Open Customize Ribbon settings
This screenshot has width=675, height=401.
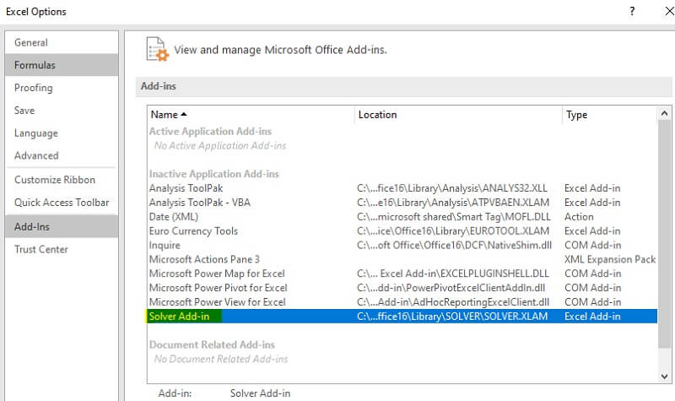pyautogui.click(x=62, y=180)
